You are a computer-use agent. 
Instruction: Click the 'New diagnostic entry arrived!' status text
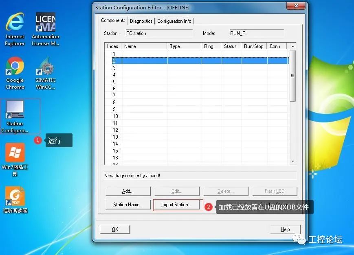pyautogui.click(x=132, y=176)
